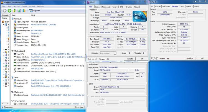Screen dimensions: 208x112
Task: Click the Port Komunikasi row icon
Action: pyautogui.click(x=15, y=71)
